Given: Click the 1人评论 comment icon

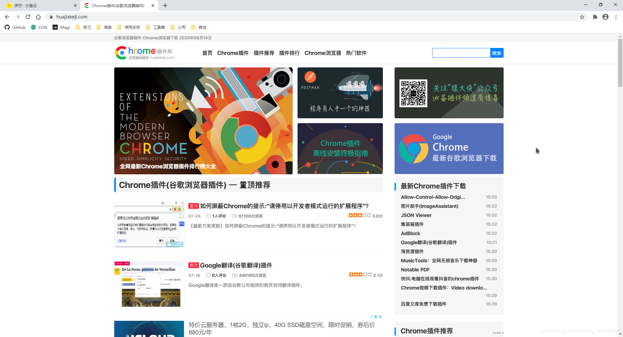Looking at the screenshot, I should [x=209, y=216].
